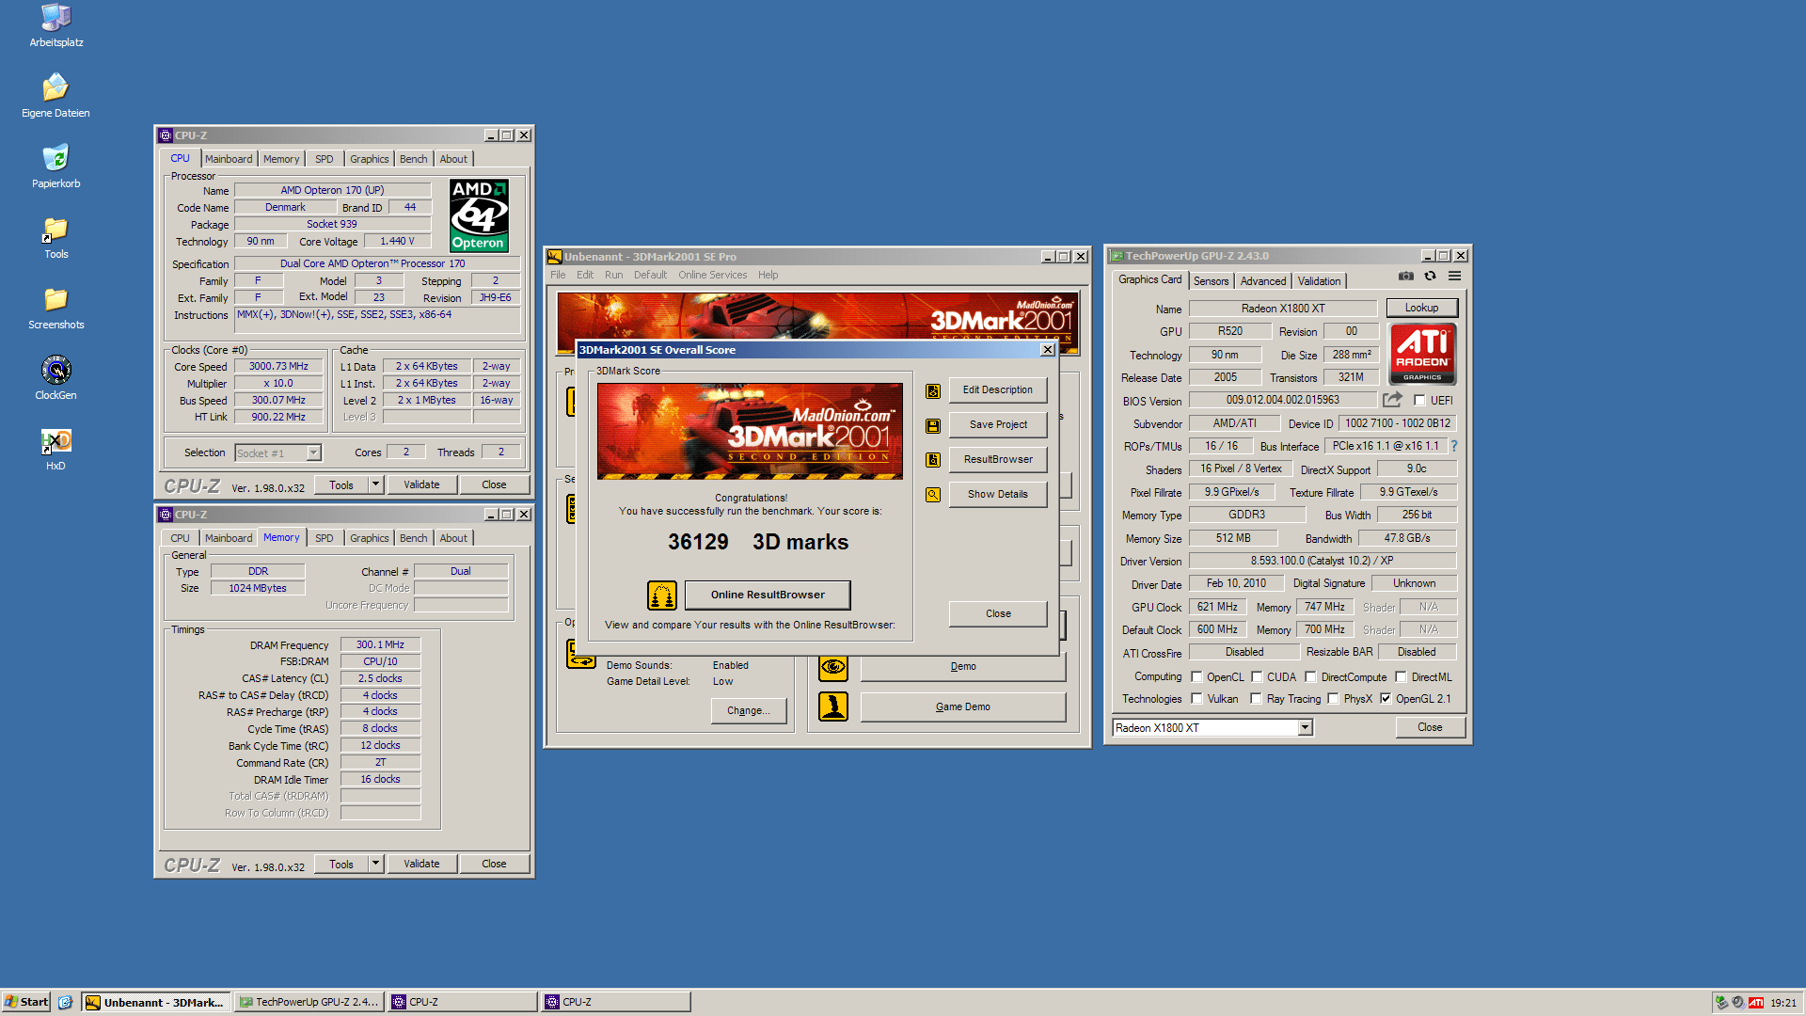Screen dimensions: 1806x1016
Task: Click the Save Project disk icon
Action: tap(933, 425)
